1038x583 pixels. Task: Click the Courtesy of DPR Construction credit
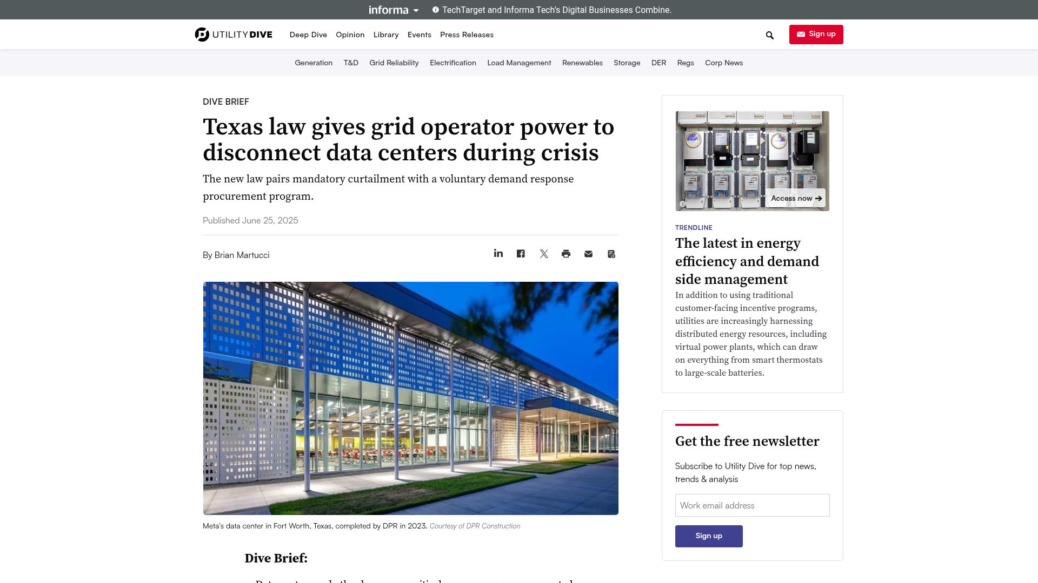[475, 526]
